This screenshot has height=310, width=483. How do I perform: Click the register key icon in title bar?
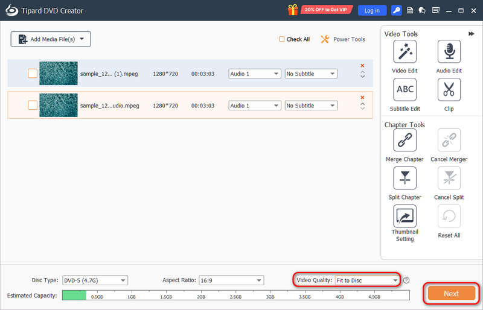[397, 10]
